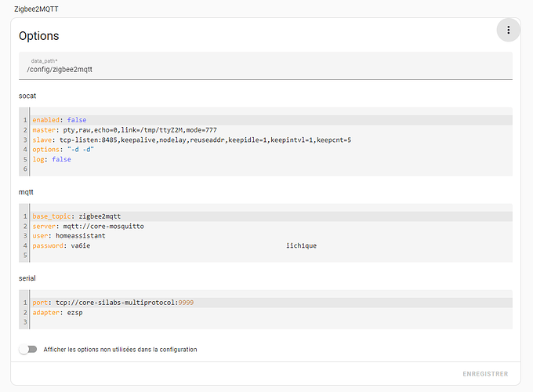Image resolution: width=533 pixels, height=392 pixels.
Task: Edit the data_path input field
Action: coord(266,66)
